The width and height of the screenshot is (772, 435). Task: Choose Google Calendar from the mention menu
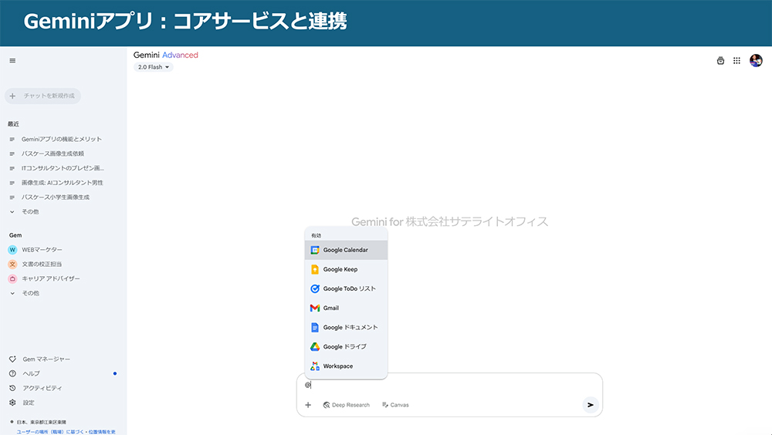click(x=346, y=250)
